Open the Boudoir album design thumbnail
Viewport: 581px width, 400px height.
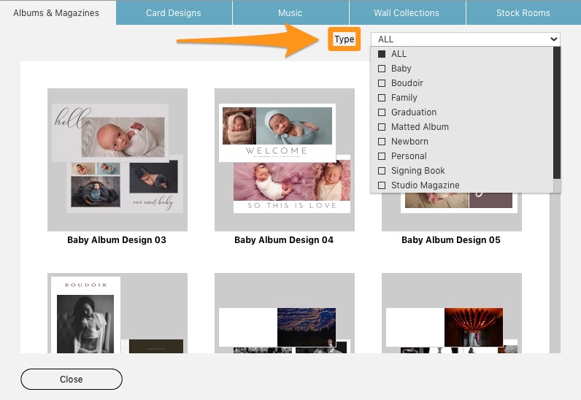point(118,313)
